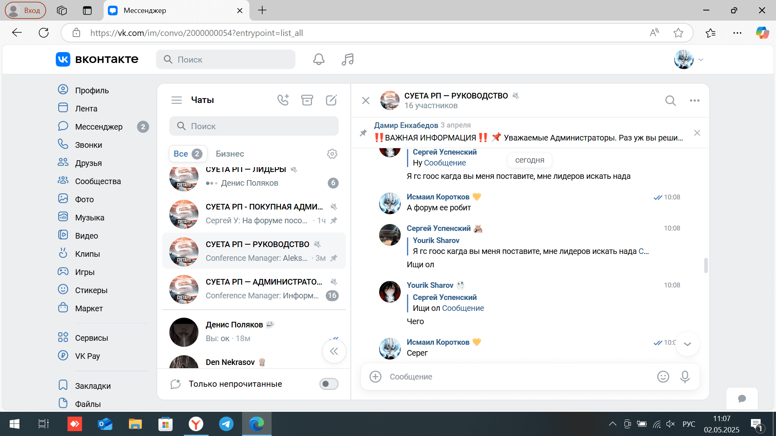Click Сообщение link in Ищи ол reply
This screenshot has width=776, height=436.
point(463,308)
